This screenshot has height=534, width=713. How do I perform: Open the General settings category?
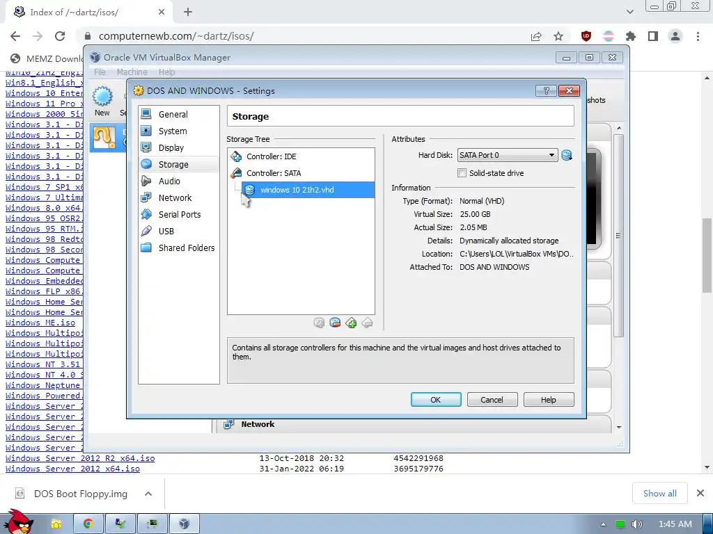[179, 115]
